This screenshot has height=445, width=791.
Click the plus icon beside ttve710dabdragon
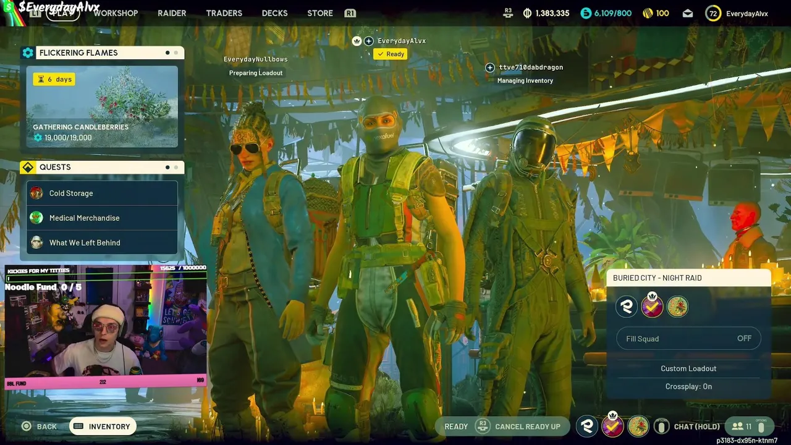click(490, 67)
